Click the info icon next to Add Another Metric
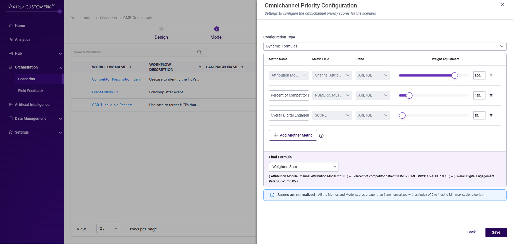This screenshot has width=513, height=244. pyautogui.click(x=321, y=136)
